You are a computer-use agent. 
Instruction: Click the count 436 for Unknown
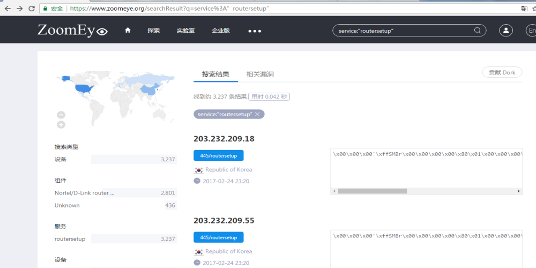pos(170,205)
